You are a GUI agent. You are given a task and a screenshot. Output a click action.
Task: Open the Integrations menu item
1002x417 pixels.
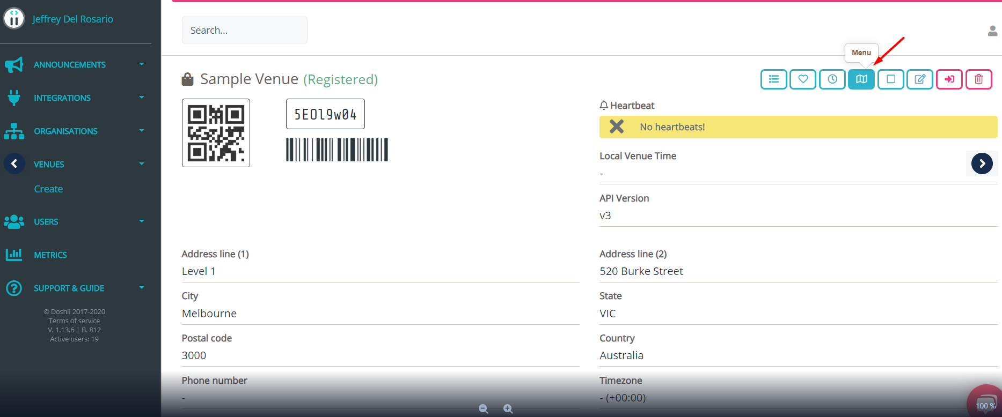click(x=62, y=98)
